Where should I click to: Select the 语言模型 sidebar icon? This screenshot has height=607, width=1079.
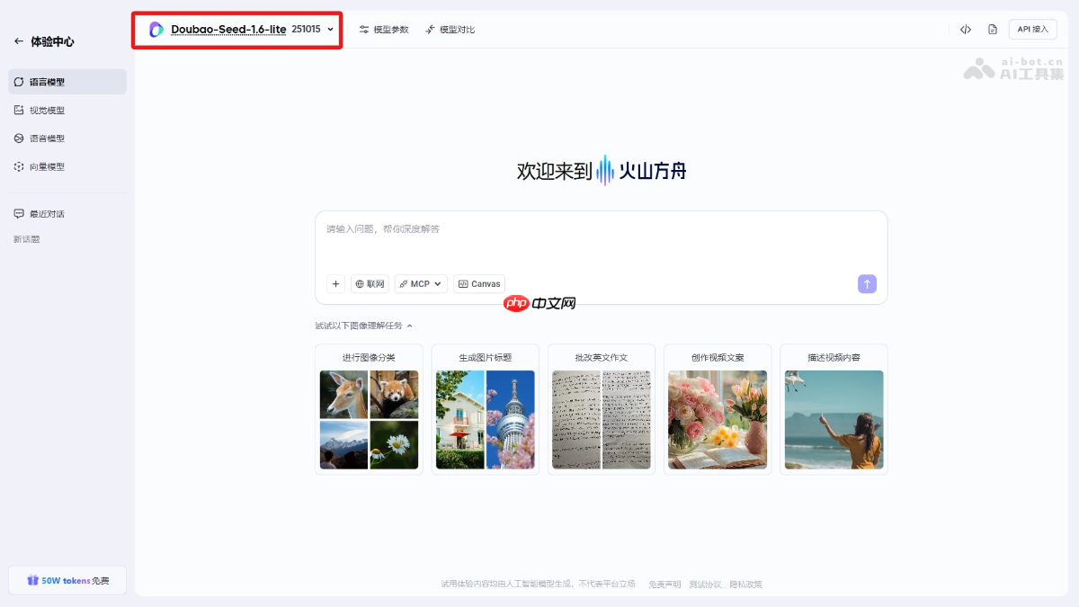20,81
